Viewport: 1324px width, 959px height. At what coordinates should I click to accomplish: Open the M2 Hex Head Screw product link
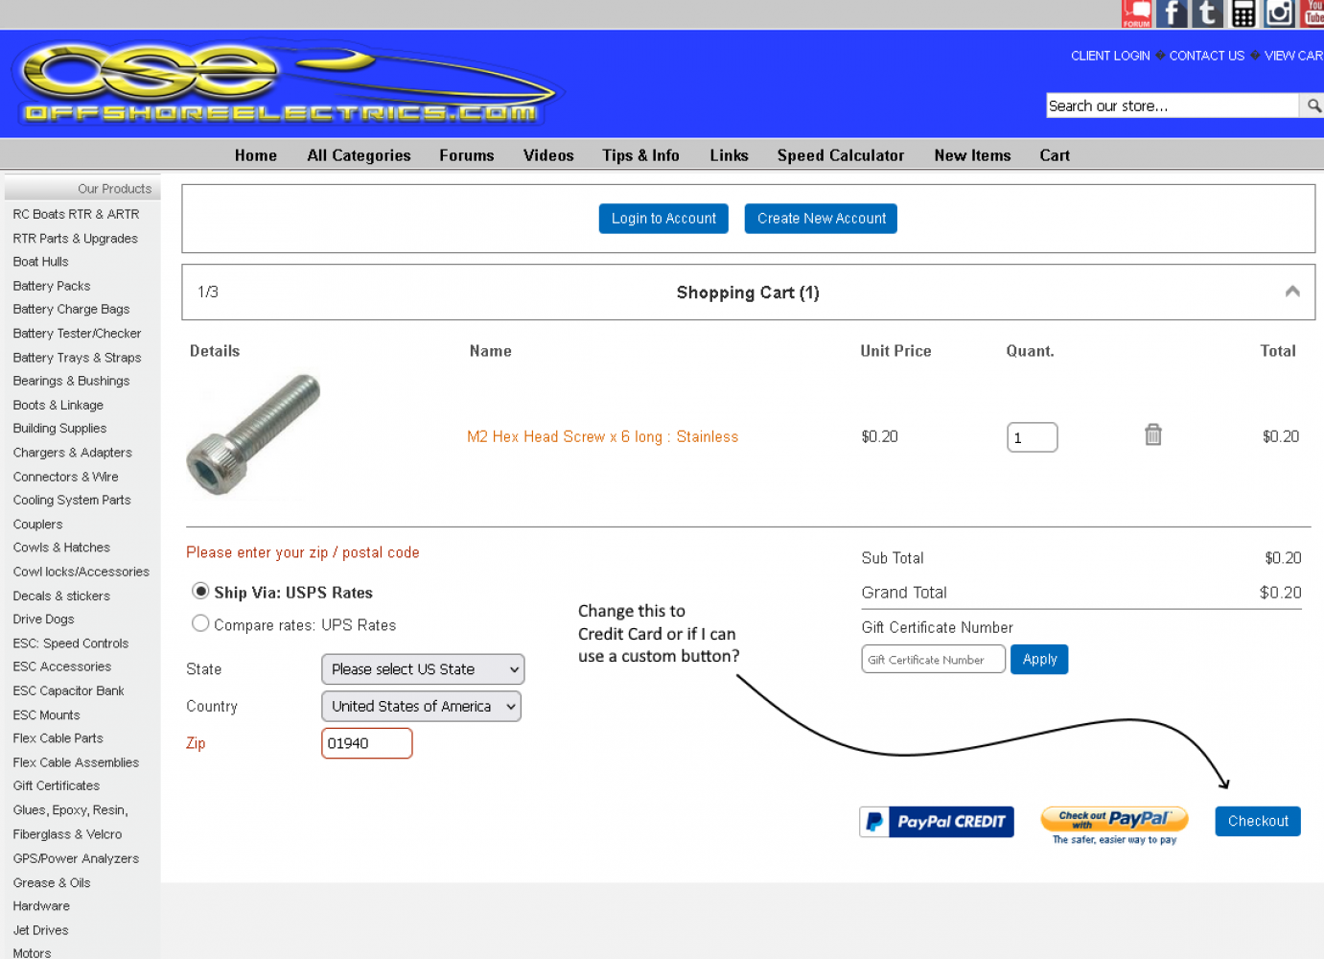(x=602, y=437)
